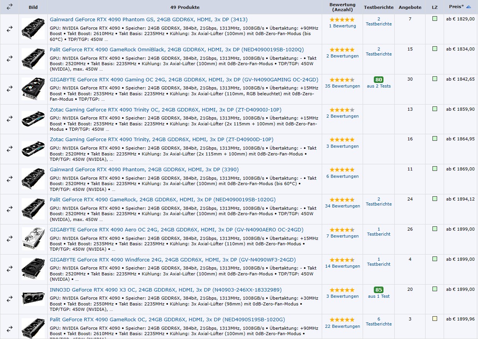Open GIGABYTE RTX 4090 Aero OC 24G link
The image size is (478, 339).
[177, 229]
